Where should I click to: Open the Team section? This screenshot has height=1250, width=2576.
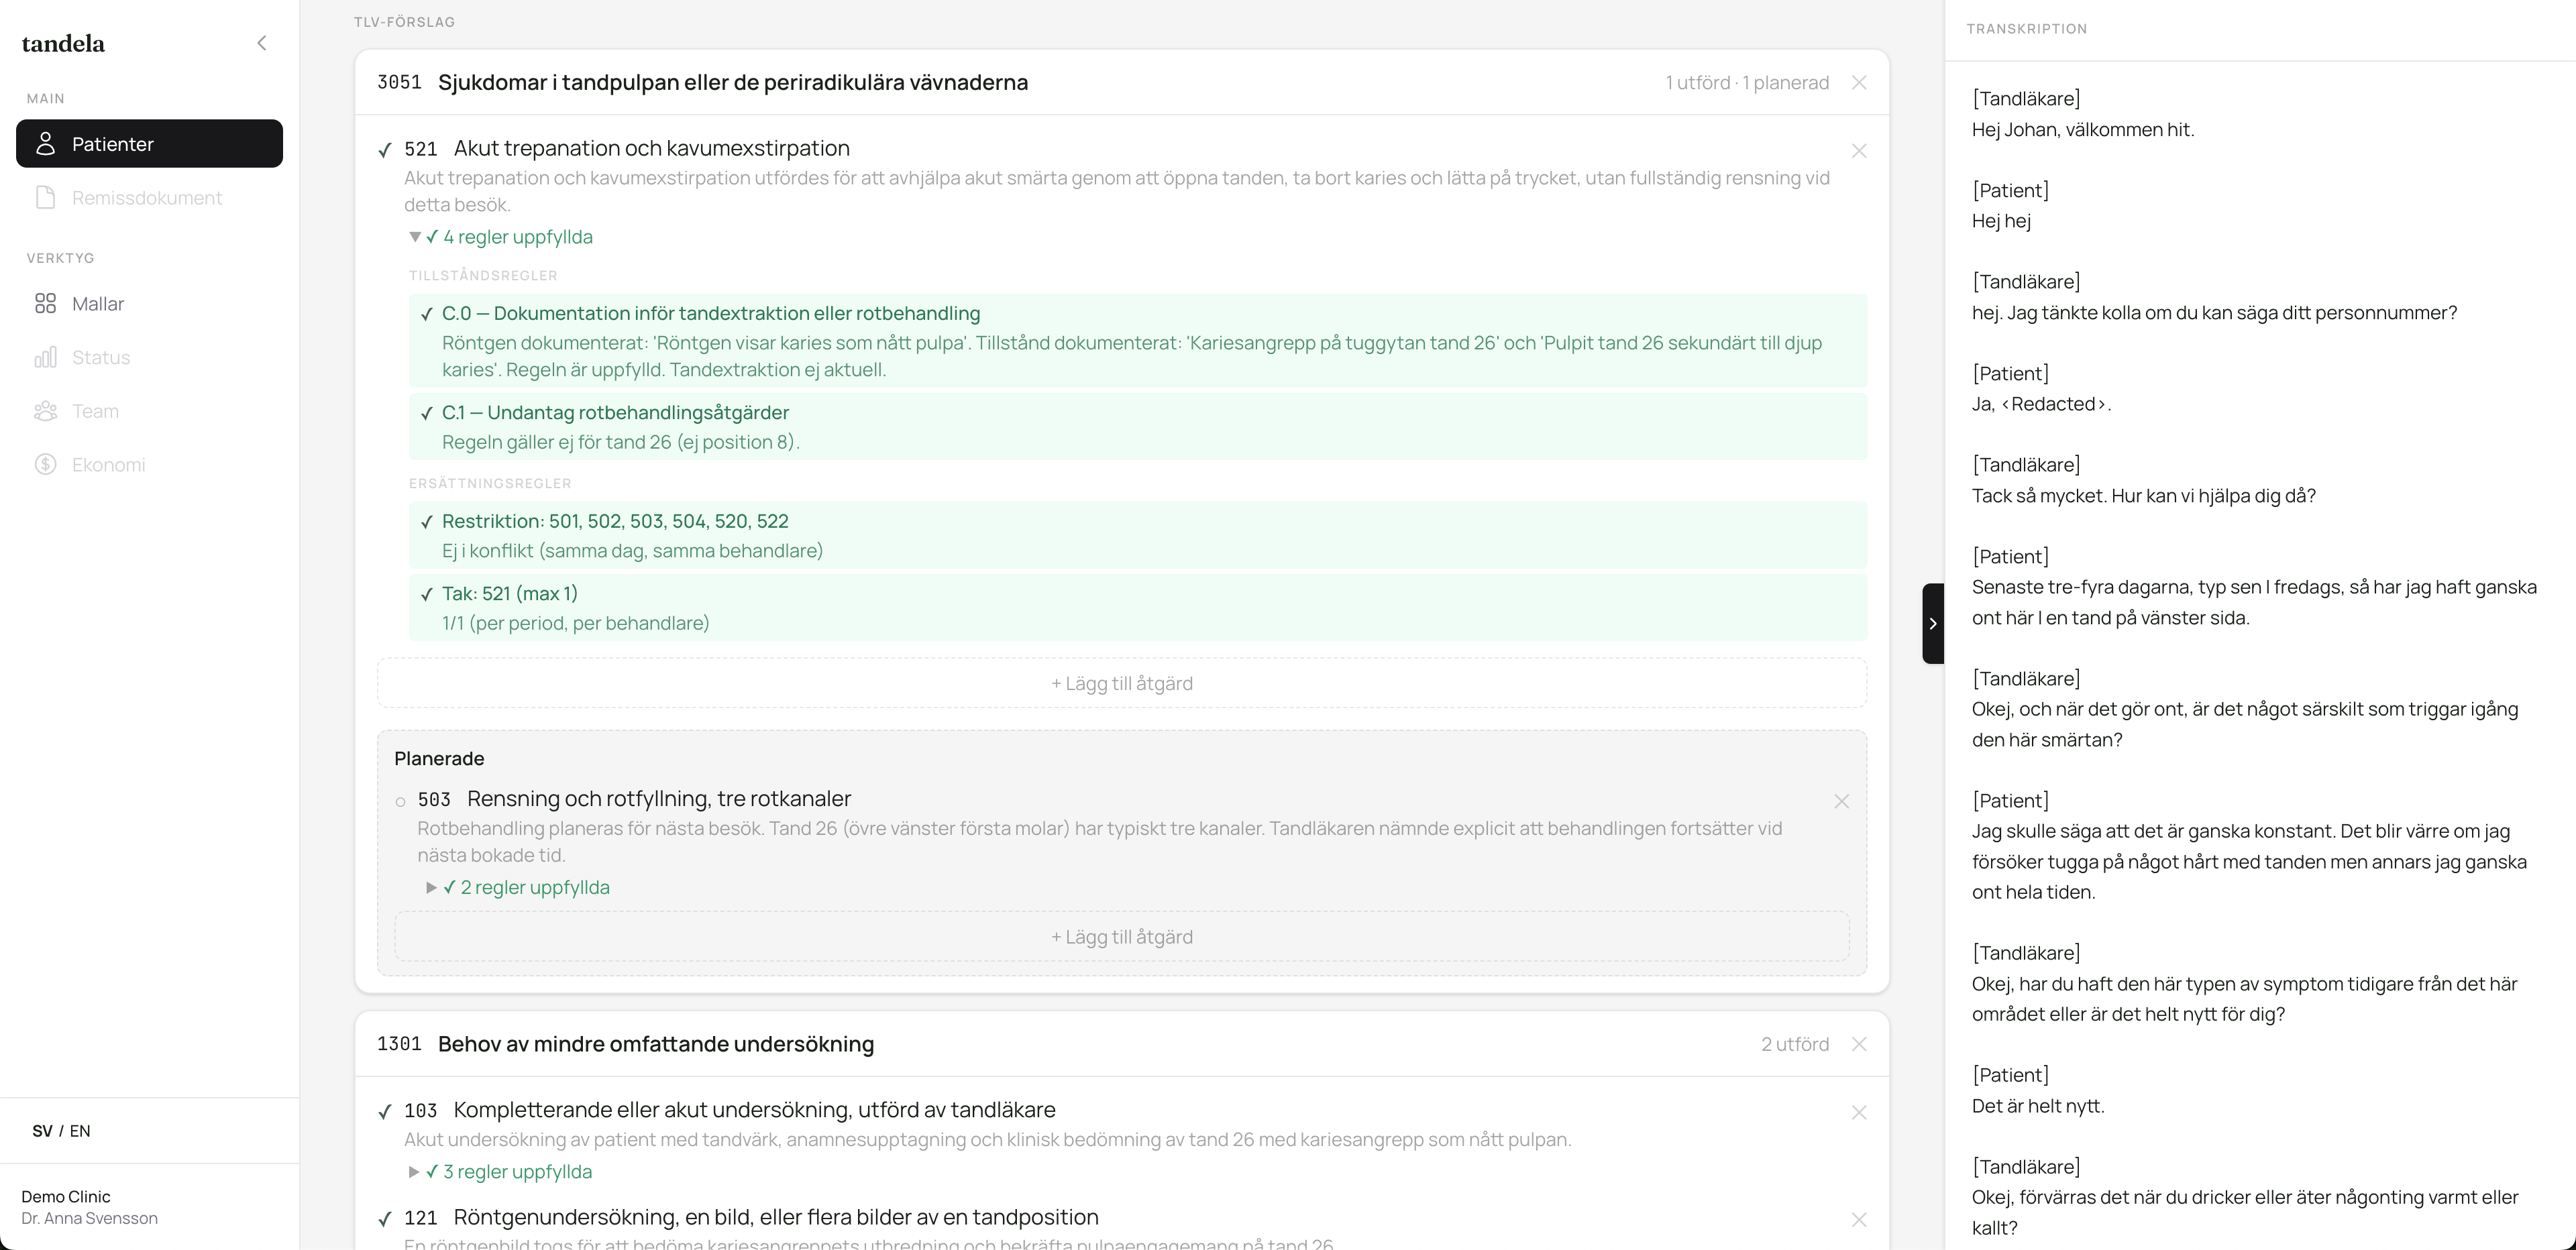(x=94, y=411)
